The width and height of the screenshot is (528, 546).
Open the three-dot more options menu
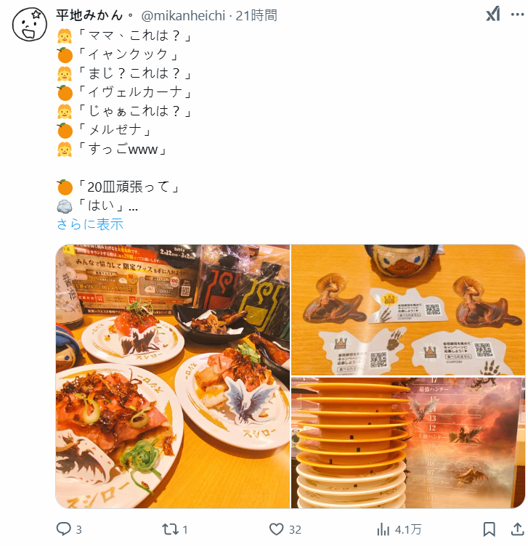tap(517, 15)
